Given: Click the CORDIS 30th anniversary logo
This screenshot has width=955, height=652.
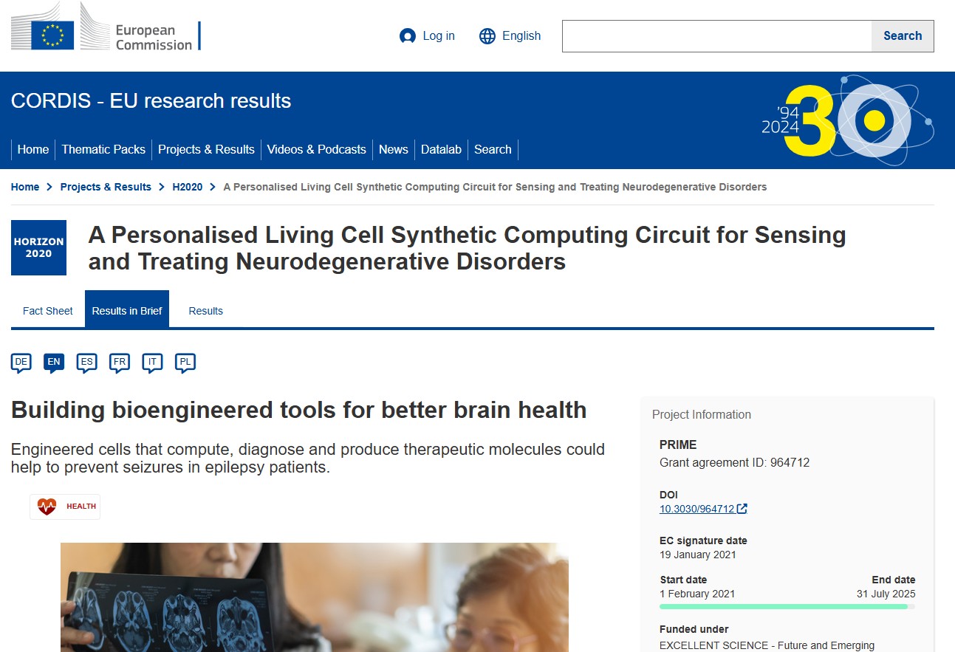Looking at the screenshot, I should pos(847,120).
